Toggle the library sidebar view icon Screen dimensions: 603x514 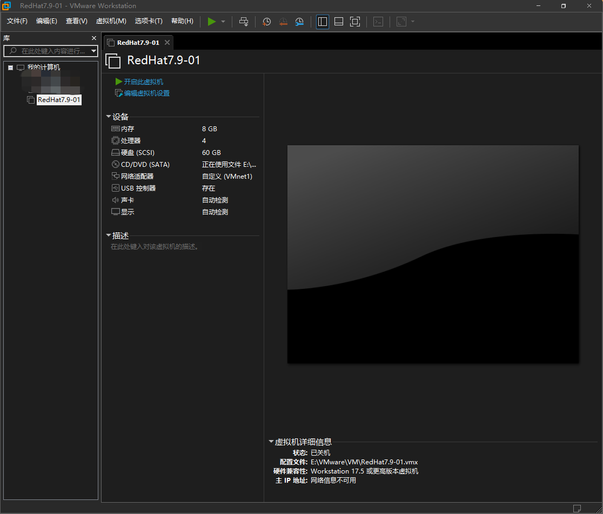click(322, 22)
